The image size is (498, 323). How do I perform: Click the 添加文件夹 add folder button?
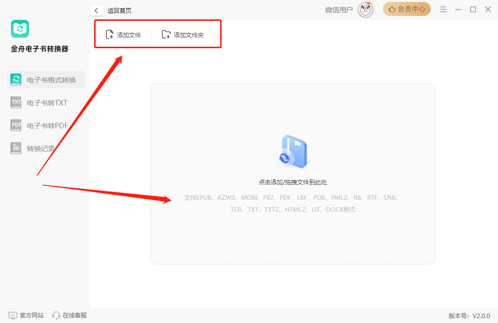(183, 35)
